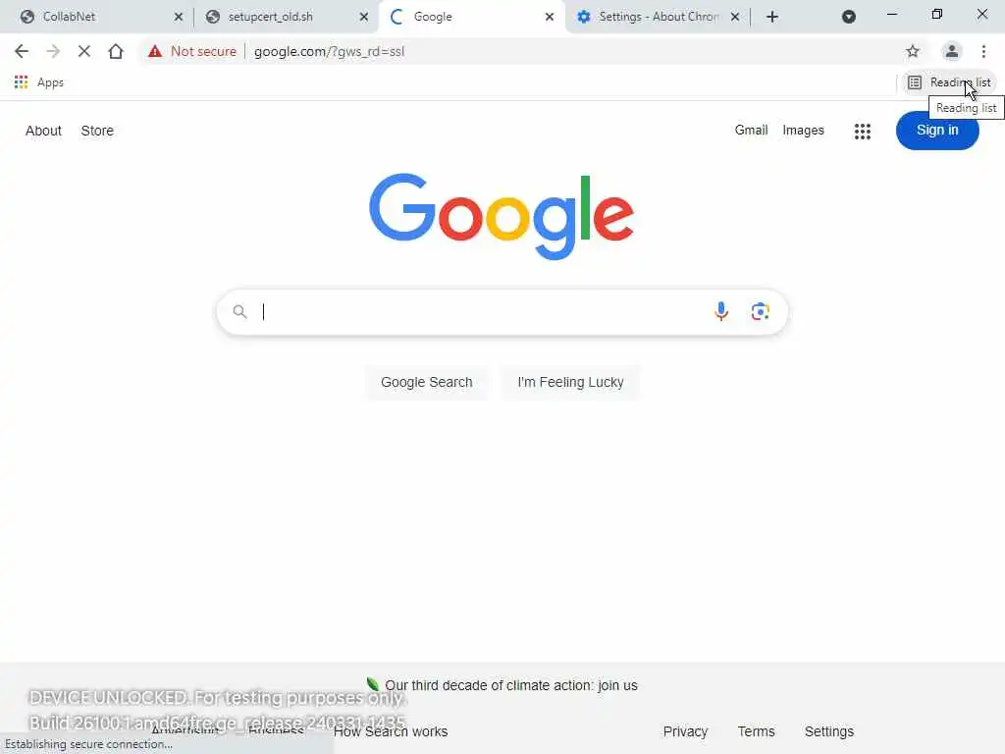Image resolution: width=1005 pixels, height=754 pixels.
Task: Bookmark this page with star icon
Action: 913,51
